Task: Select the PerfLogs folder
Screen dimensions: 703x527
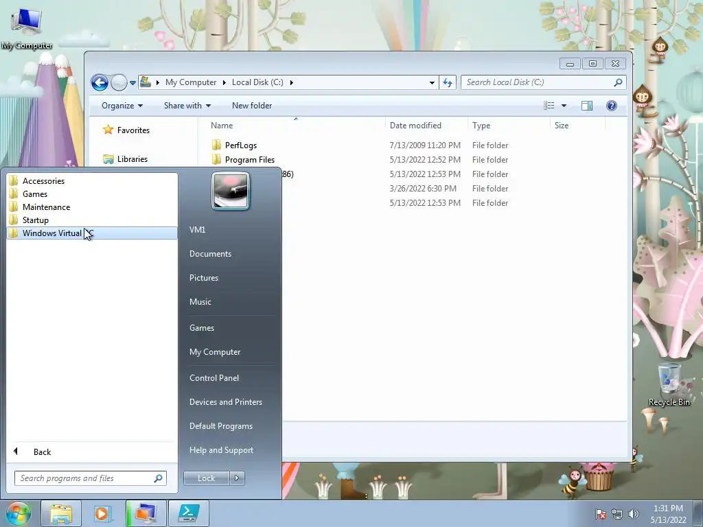Action: click(241, 145)
